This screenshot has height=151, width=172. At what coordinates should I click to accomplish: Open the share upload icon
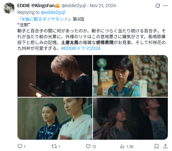(x=165, y=146)
